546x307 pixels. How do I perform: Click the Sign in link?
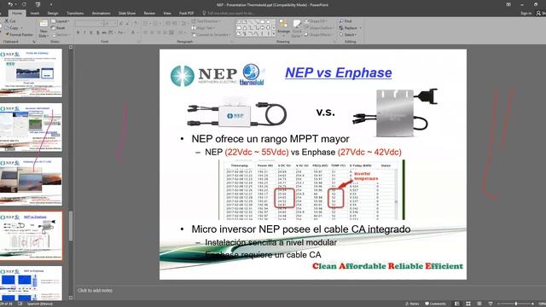[526, 14]
